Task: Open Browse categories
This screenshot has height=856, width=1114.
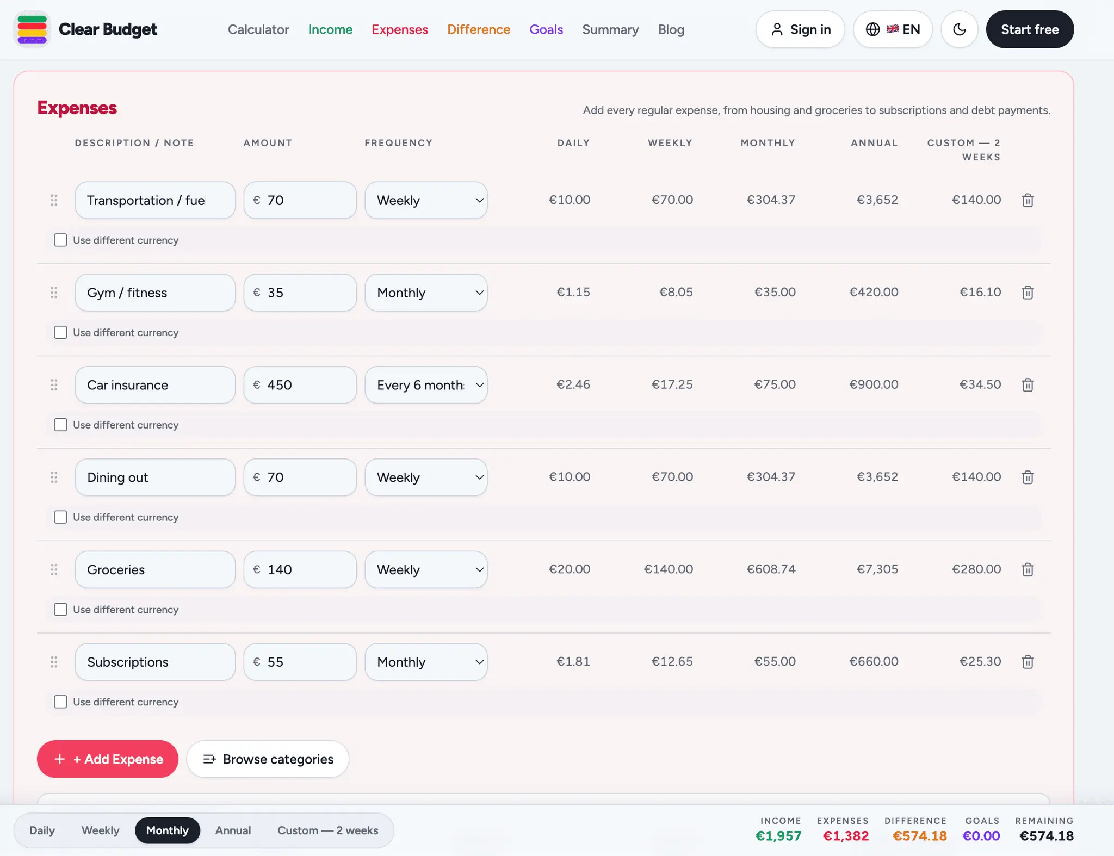Action: [x=268, y=759]
